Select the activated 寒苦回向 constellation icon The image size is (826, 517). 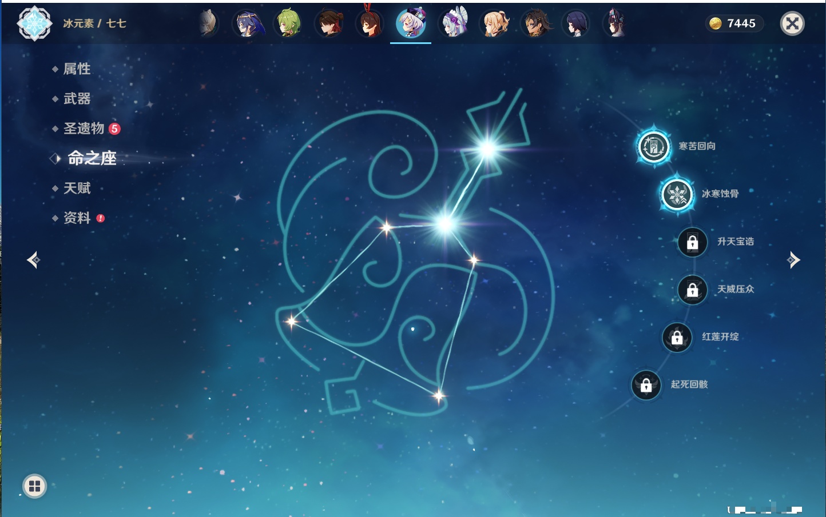tap(653, 146)
